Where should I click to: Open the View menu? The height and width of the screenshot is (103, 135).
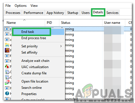pyautogui.click(x=34, y=6)
